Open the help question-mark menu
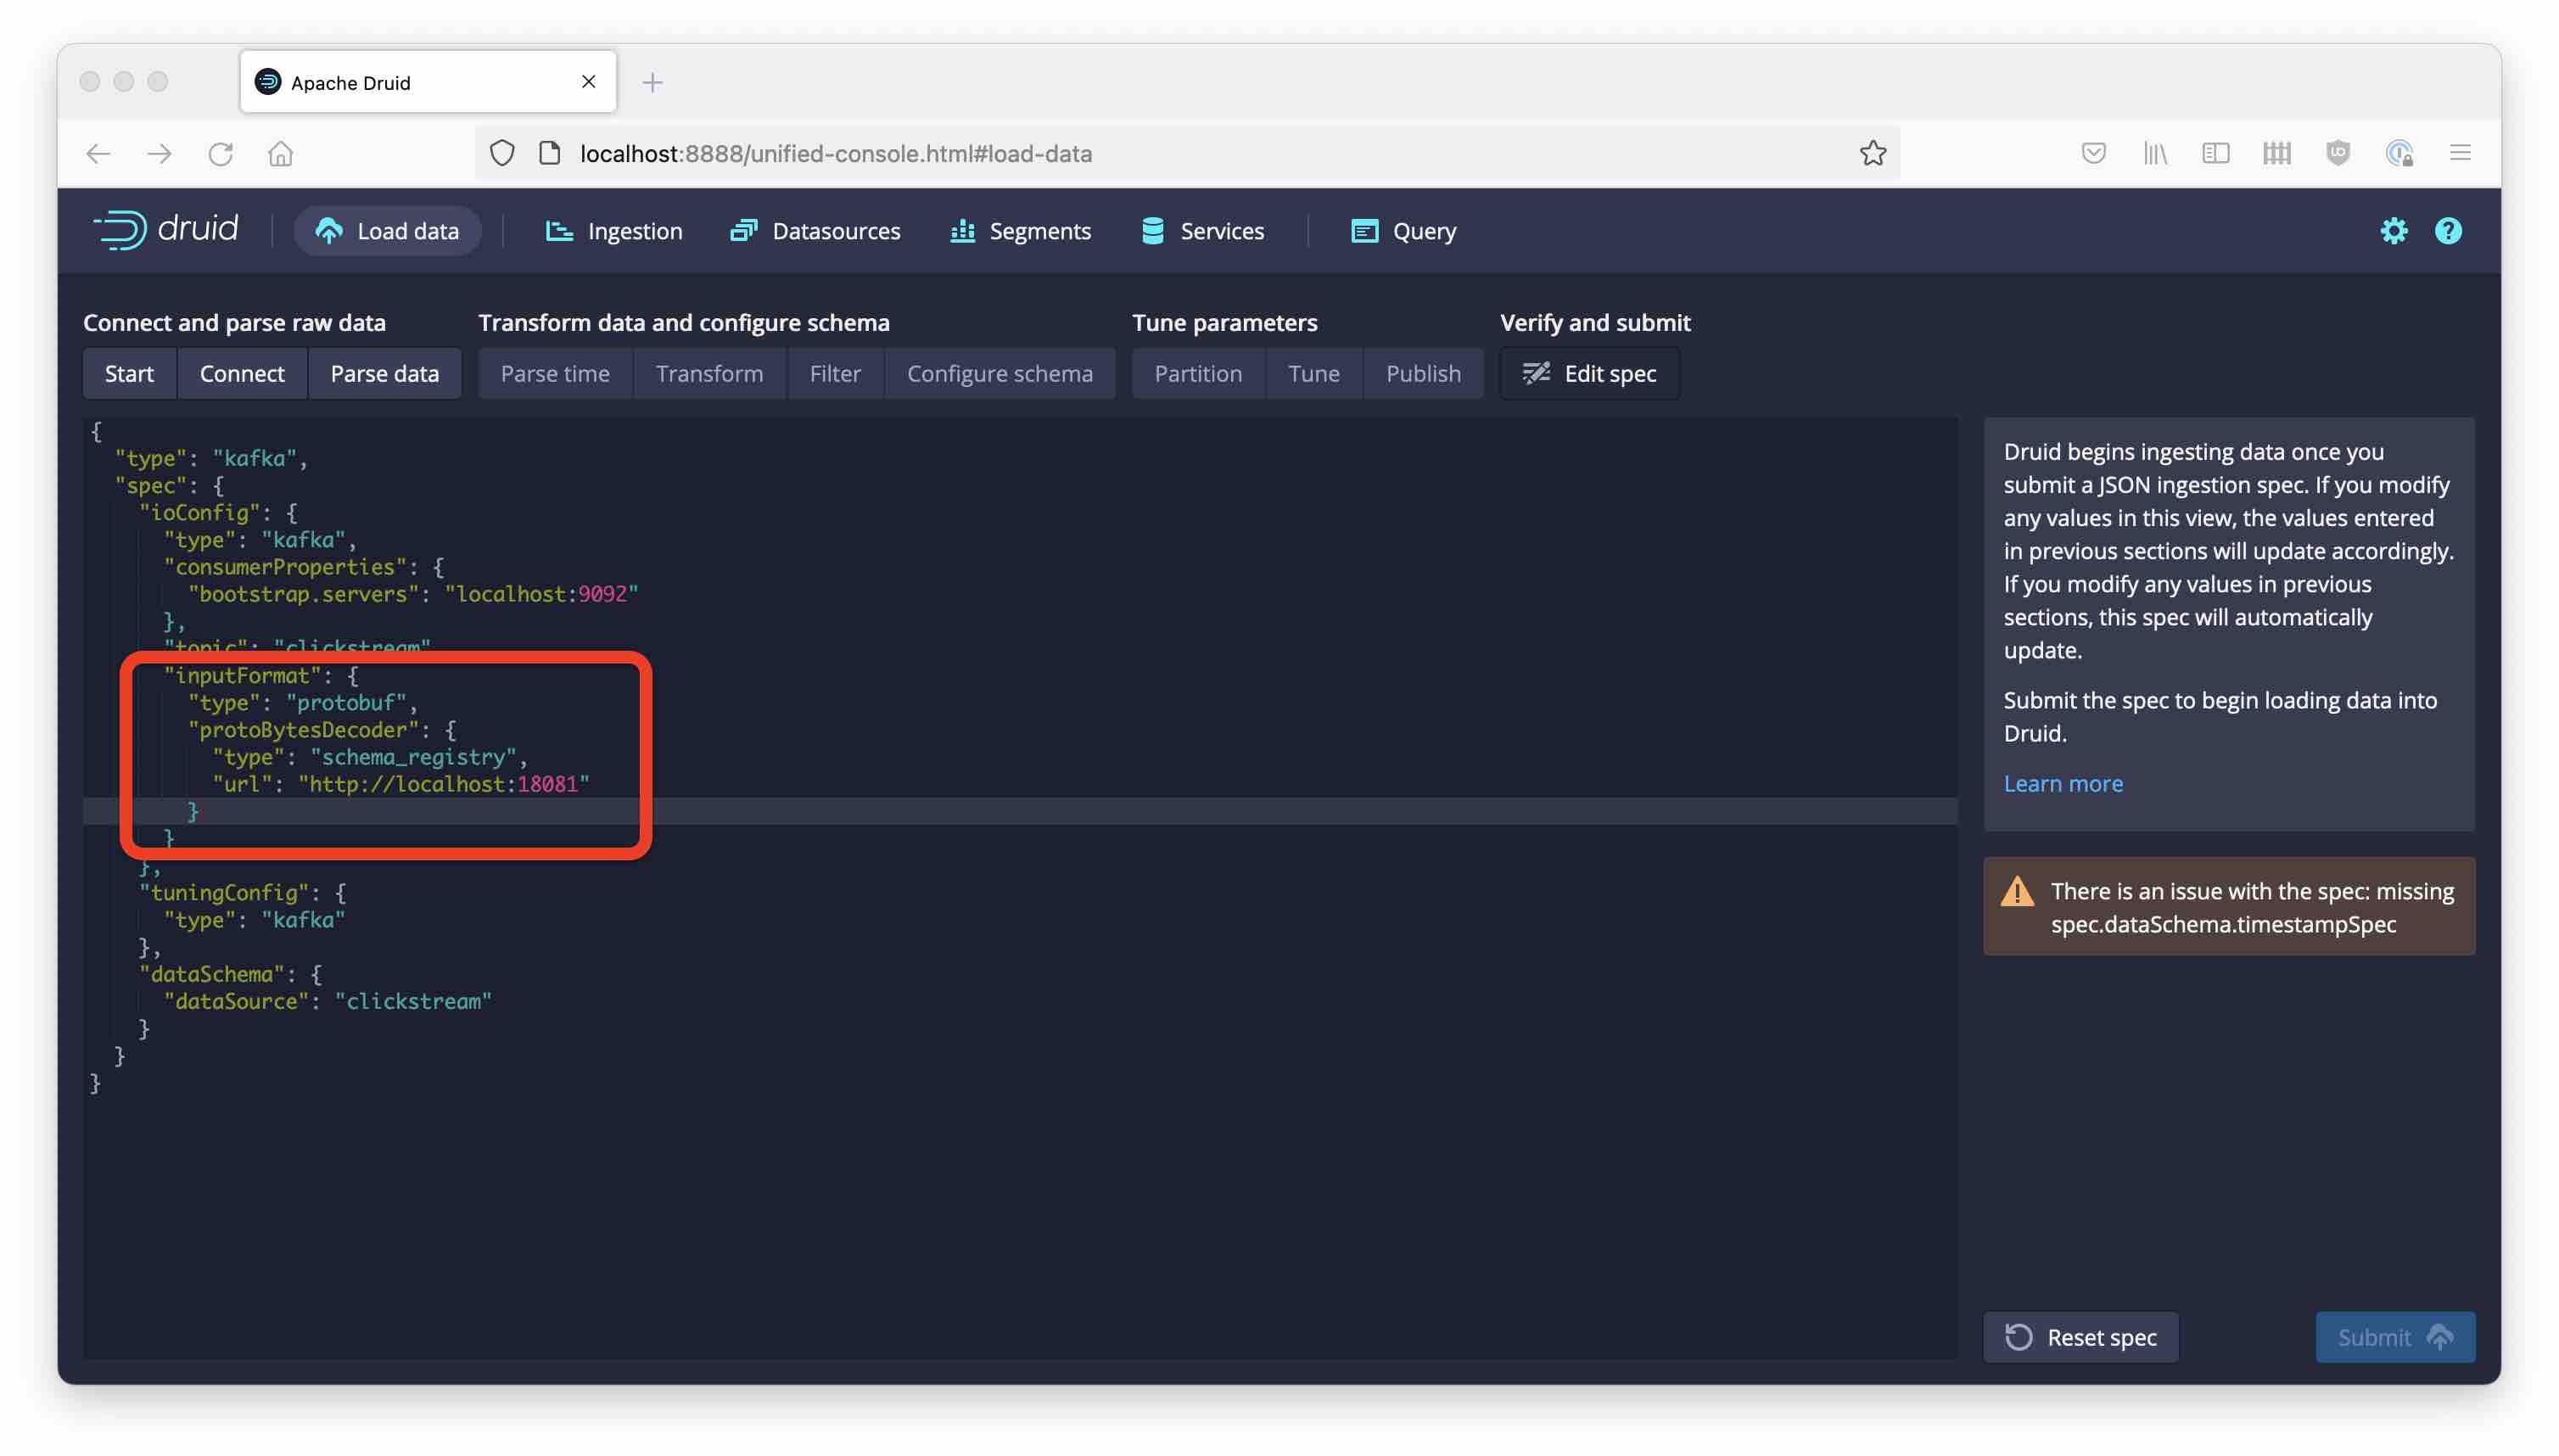 (x=2447, y=231)
